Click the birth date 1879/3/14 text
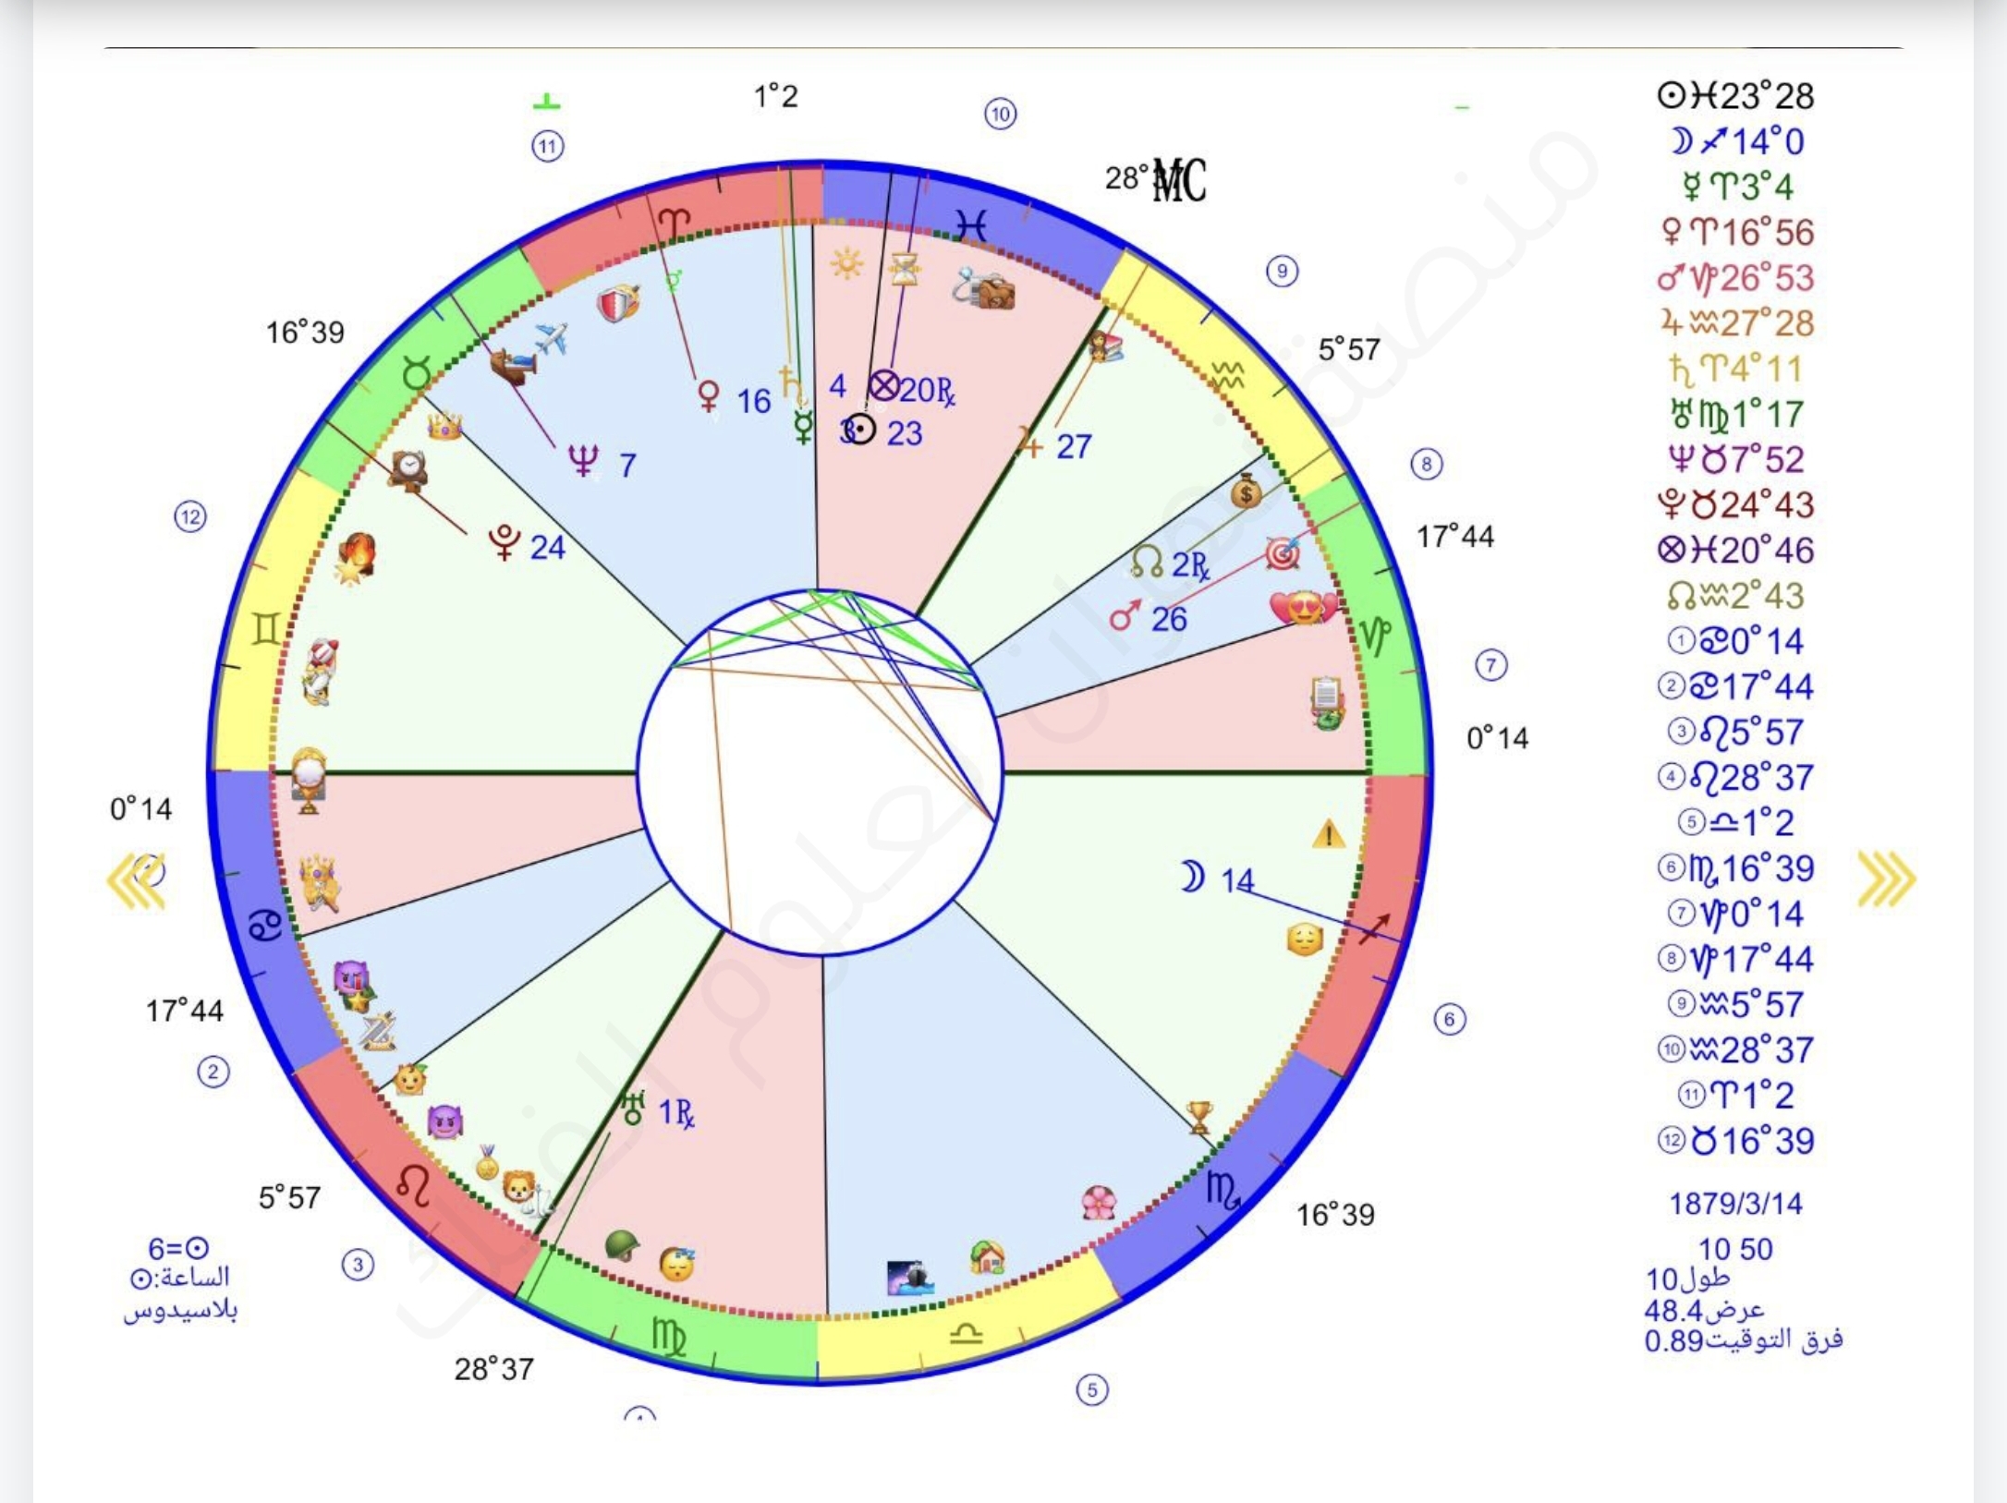The image size is (2007, 1503). pos(1734,1204)
